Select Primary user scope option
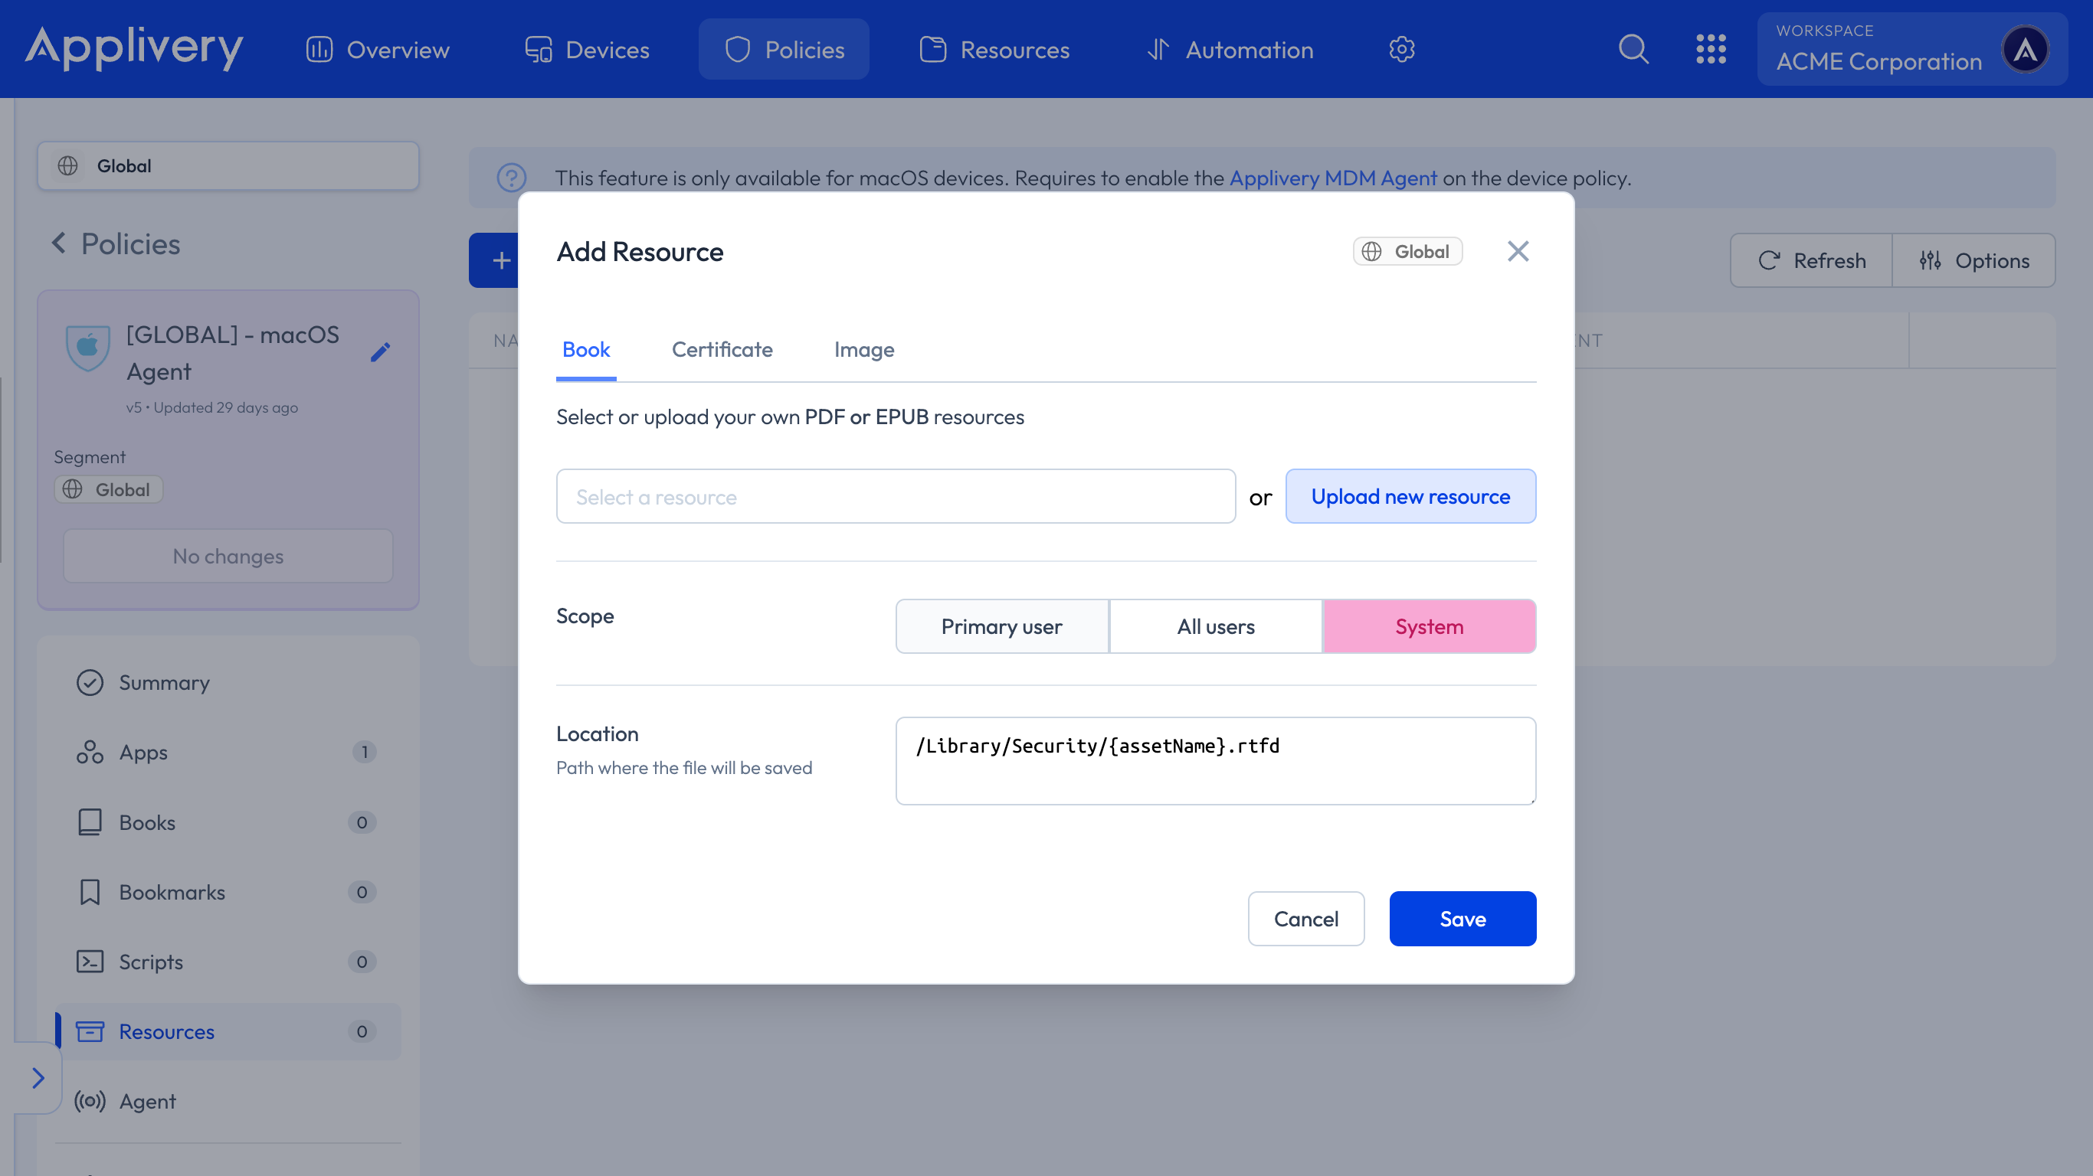The image size is (2093, 1176). click(x=1001, y=626)
